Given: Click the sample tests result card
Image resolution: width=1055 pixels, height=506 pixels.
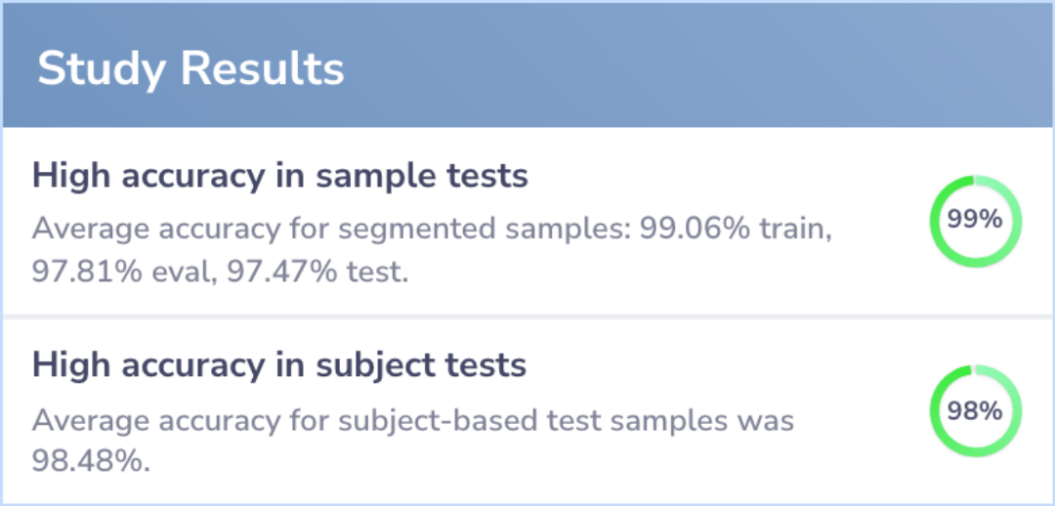Looking at the screenshot, I should [x=527, y=221].
